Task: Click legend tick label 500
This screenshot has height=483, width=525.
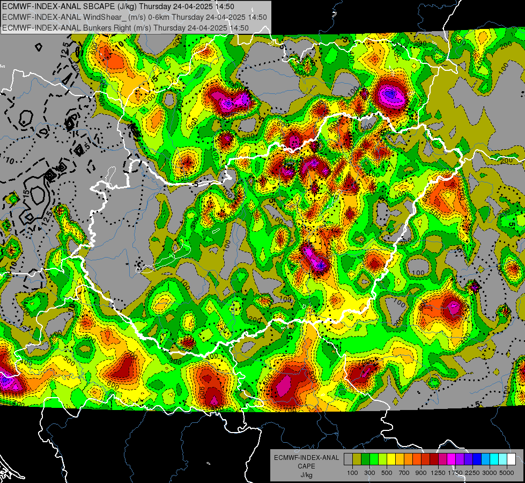Action: [x=387, y=473]
